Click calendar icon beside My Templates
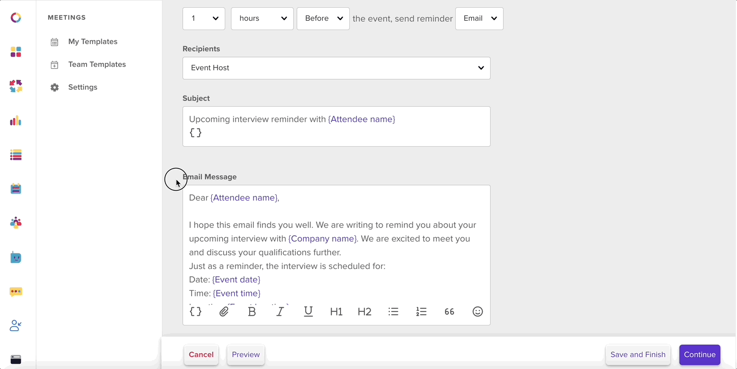This screenshot has height=369, width=737. [54, 42]
